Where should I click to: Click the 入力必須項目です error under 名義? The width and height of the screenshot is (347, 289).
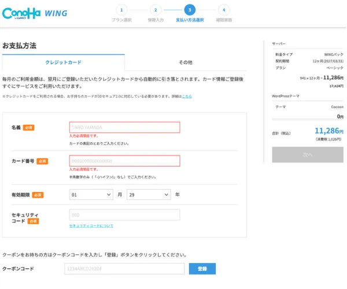point(84,136)
